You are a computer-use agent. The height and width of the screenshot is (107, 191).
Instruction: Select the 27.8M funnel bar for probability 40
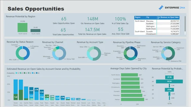click(169, 90)
